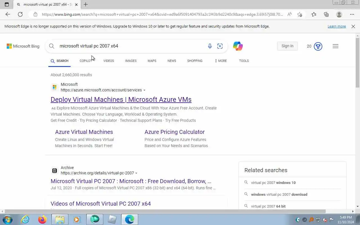This screenshot has height=225, width=360.
Task: Go to Microsoft Bing logo home
Action: click(x=23, y=46)
